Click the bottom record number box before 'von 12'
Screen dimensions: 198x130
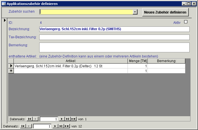coord(42,126)
